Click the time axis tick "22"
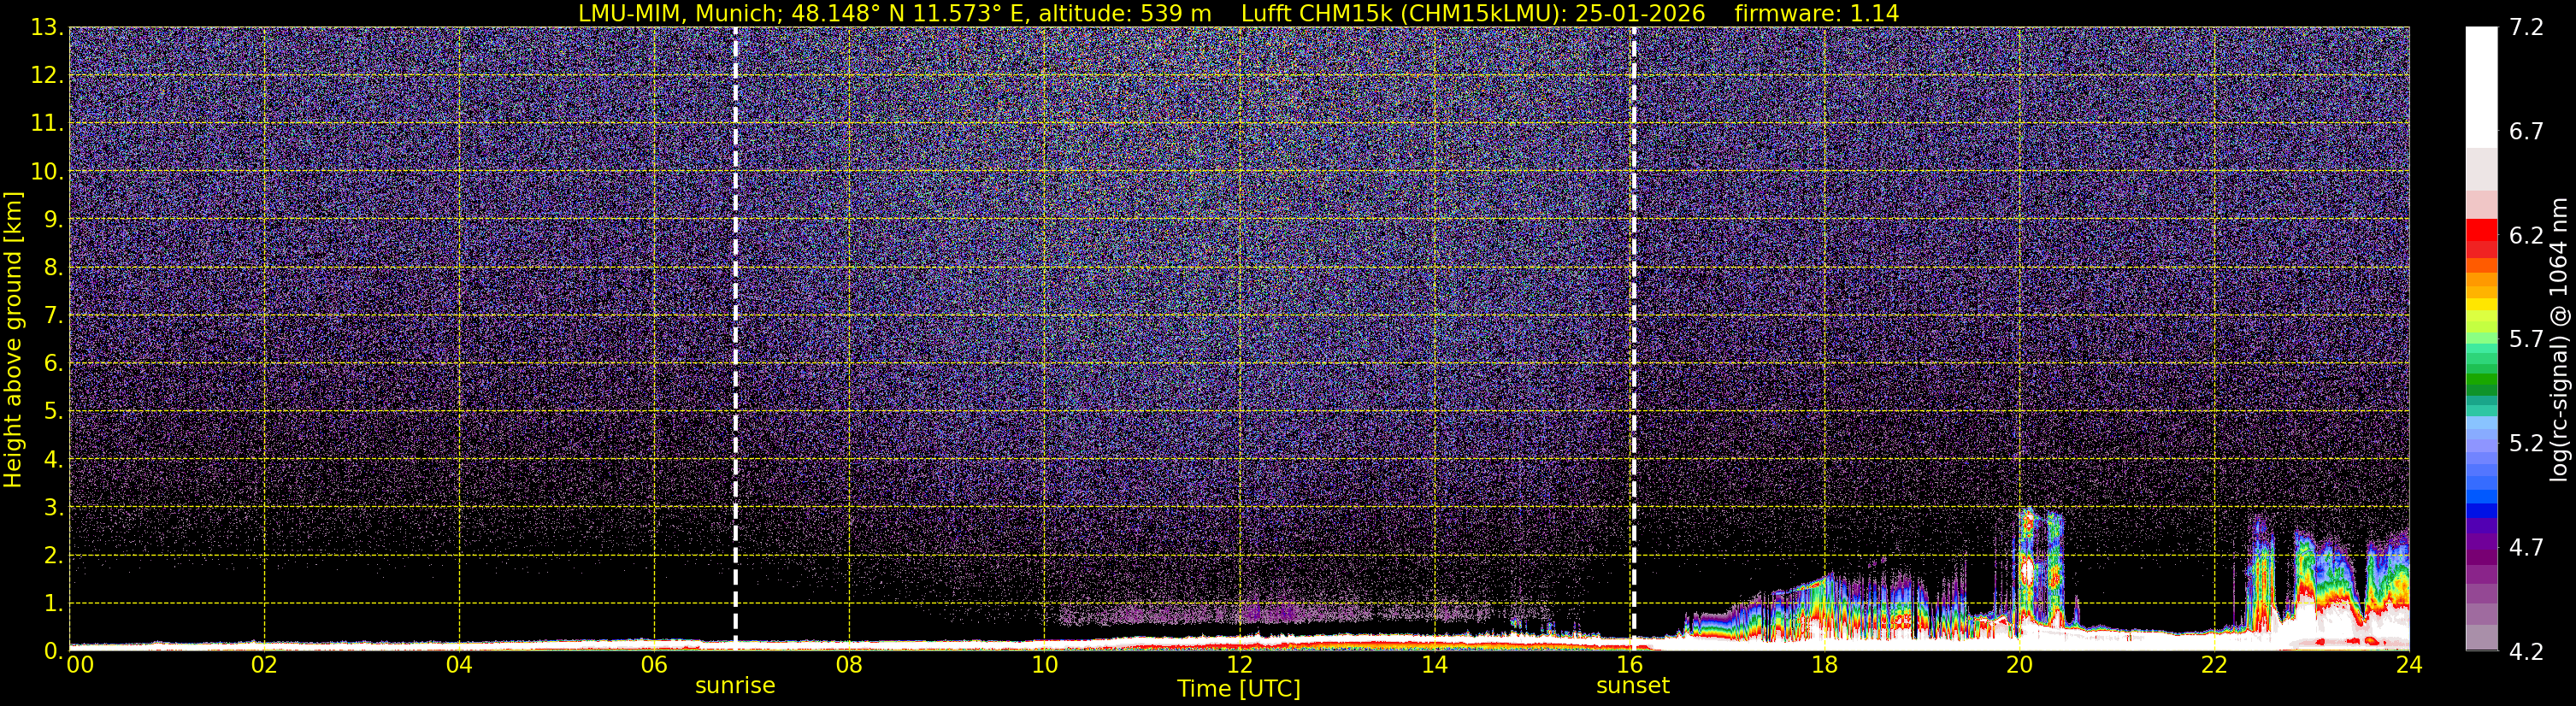 click(x=2214, y=665)
